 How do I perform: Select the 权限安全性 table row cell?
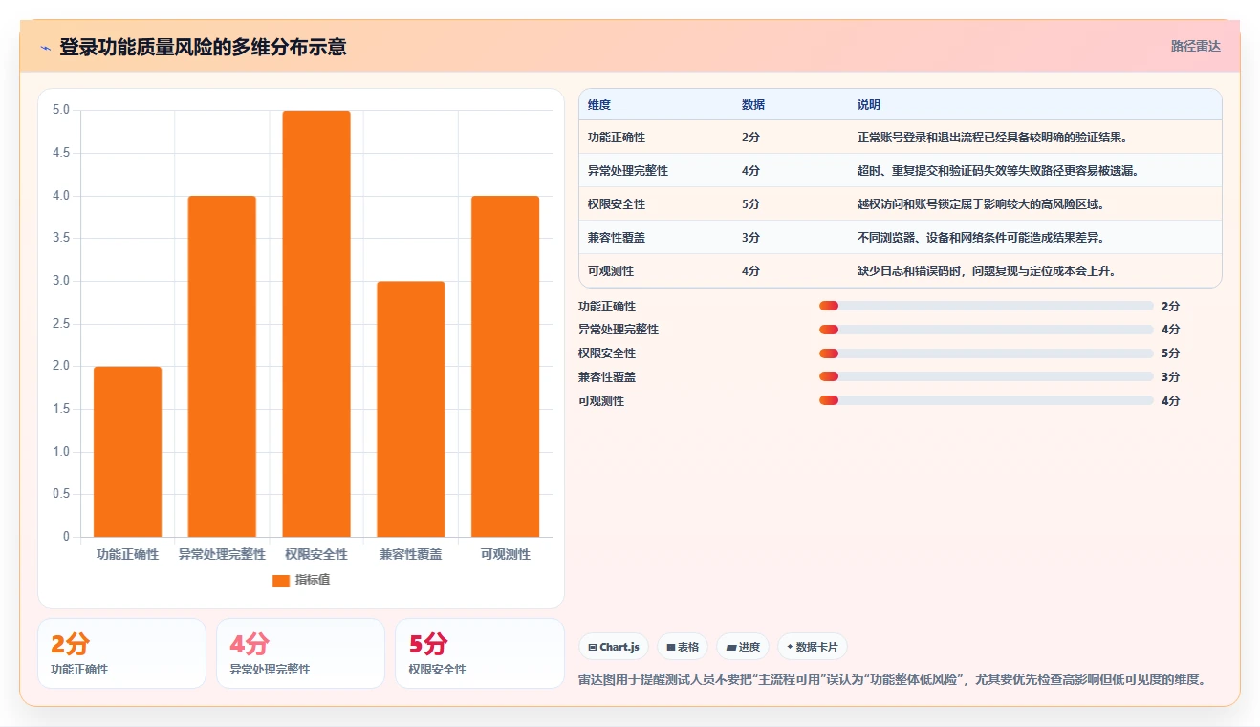pyautogui.click(x=617, y=204)
